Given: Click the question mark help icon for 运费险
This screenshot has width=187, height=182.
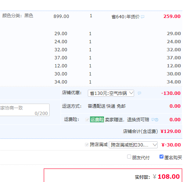Looking at the screenshot, I should point(157,120).
